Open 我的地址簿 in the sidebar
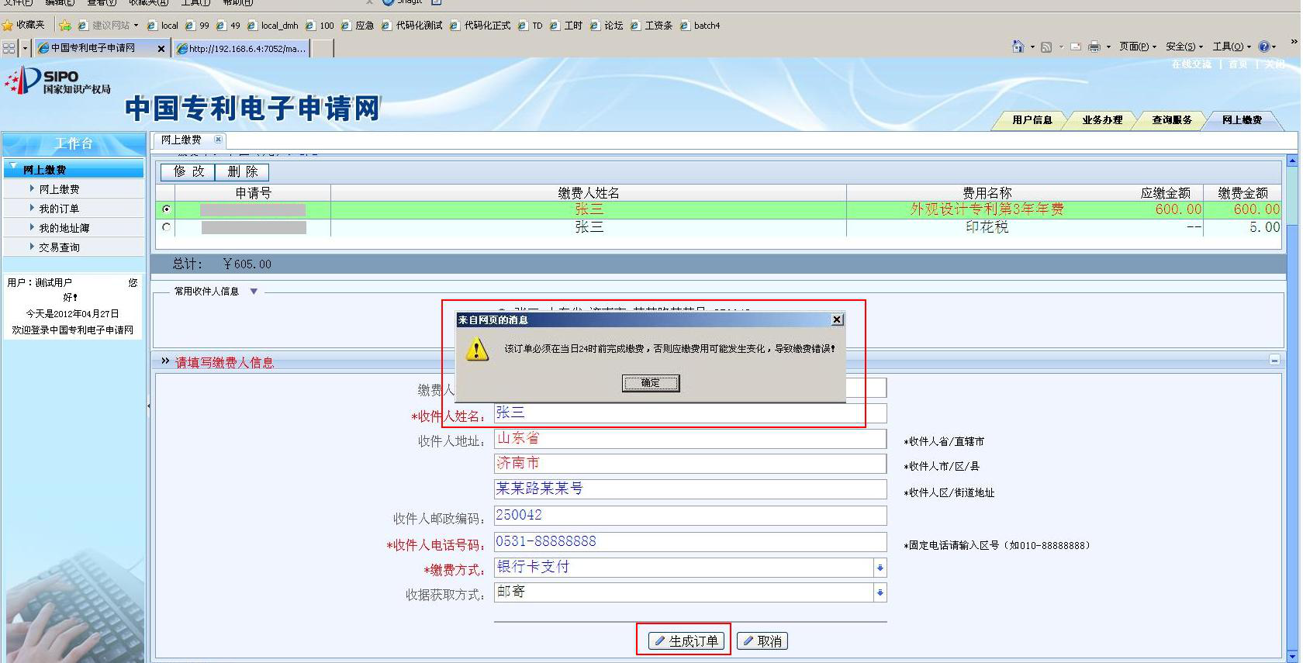Image resolution: width=1303 pixels, height=663 pixels. pos(64,228)
